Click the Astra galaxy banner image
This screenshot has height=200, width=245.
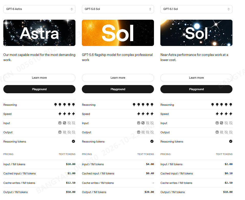39,33
